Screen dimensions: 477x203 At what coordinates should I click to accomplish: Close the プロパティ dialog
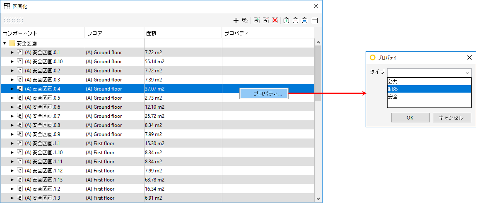[470, 57]
